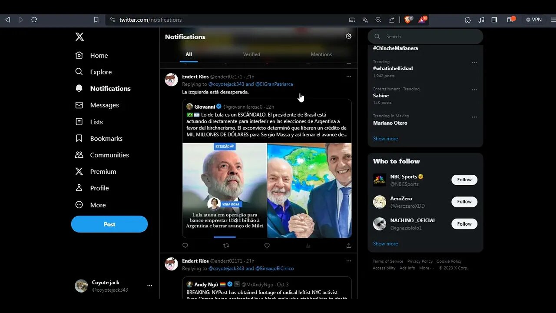Viewport: 556px width, 313px height.
Task: Open the translate page icon
Action: 365,20
